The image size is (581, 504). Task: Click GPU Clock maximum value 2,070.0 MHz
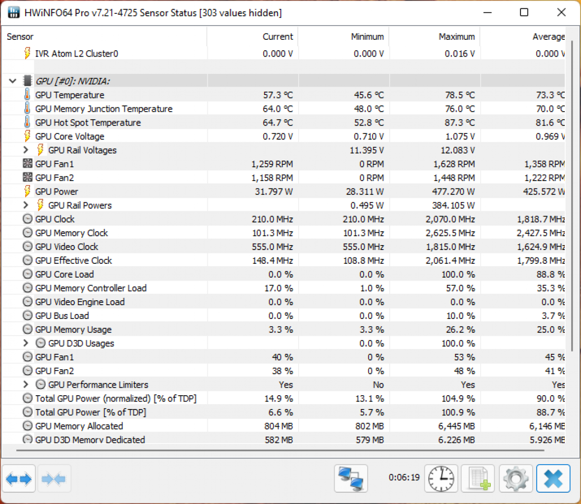pyautogui.click(x=450, y=219)
